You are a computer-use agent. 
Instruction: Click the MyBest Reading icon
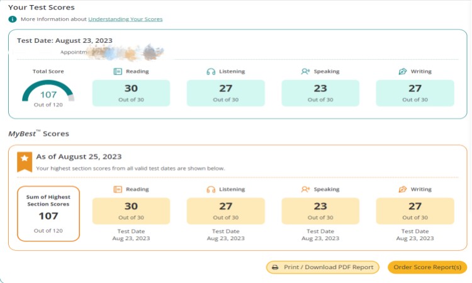tap(118, 189)
